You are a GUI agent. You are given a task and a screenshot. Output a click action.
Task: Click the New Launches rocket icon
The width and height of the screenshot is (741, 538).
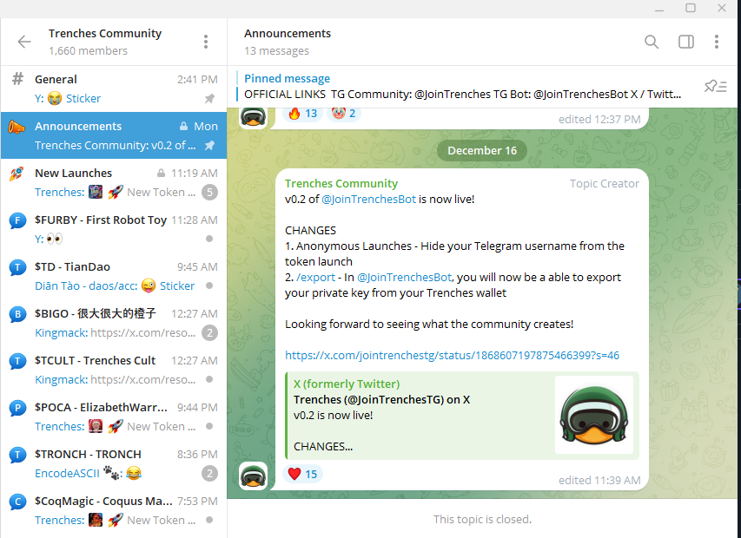pyautogui.click(x=17, y=174)
